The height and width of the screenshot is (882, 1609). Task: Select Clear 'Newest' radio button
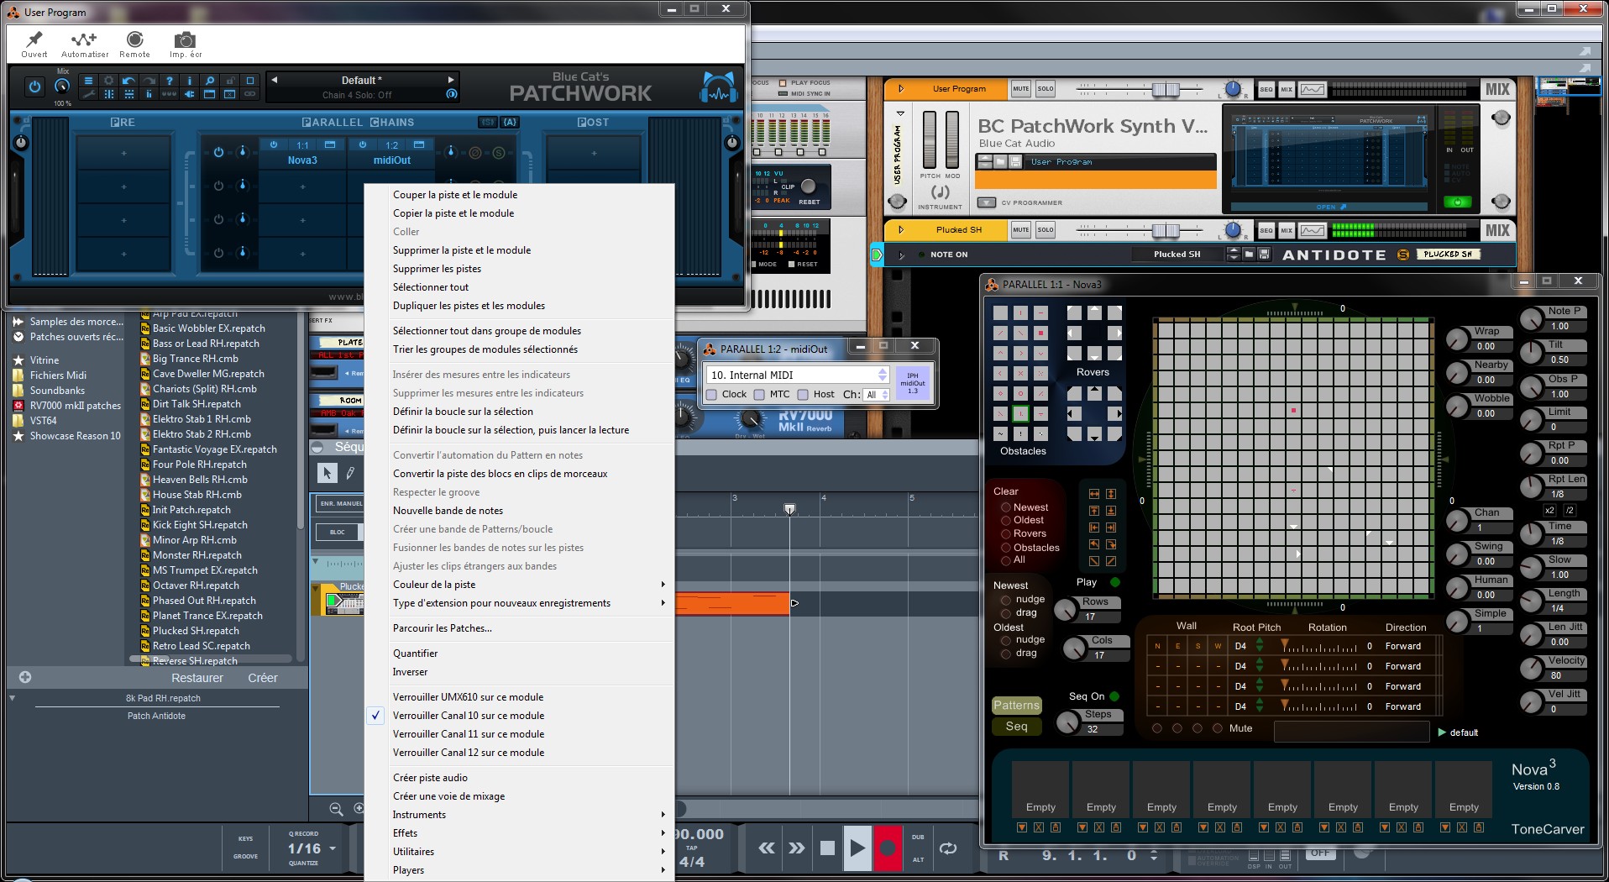tap(1005, 507)
